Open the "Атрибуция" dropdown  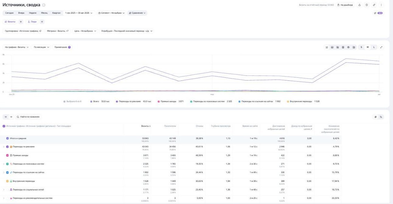127,31
